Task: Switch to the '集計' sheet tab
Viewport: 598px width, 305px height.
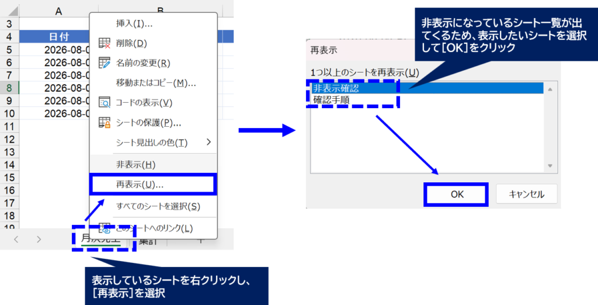Action: point(148,241)
